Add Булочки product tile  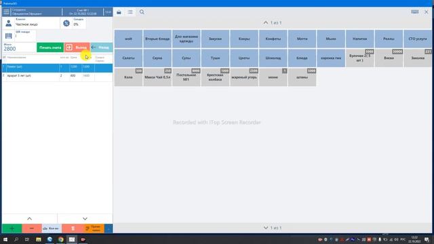tap(360, 58)
